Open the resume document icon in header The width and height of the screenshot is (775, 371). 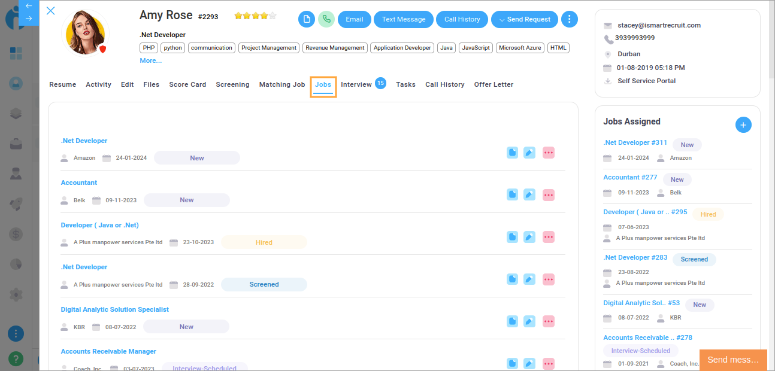(307, 19)
